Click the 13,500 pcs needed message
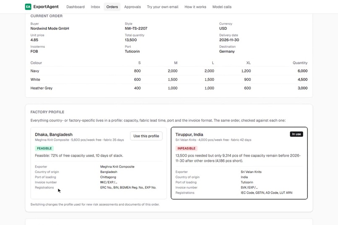Viewport: 338px width, 225px height. click(238, 158)
